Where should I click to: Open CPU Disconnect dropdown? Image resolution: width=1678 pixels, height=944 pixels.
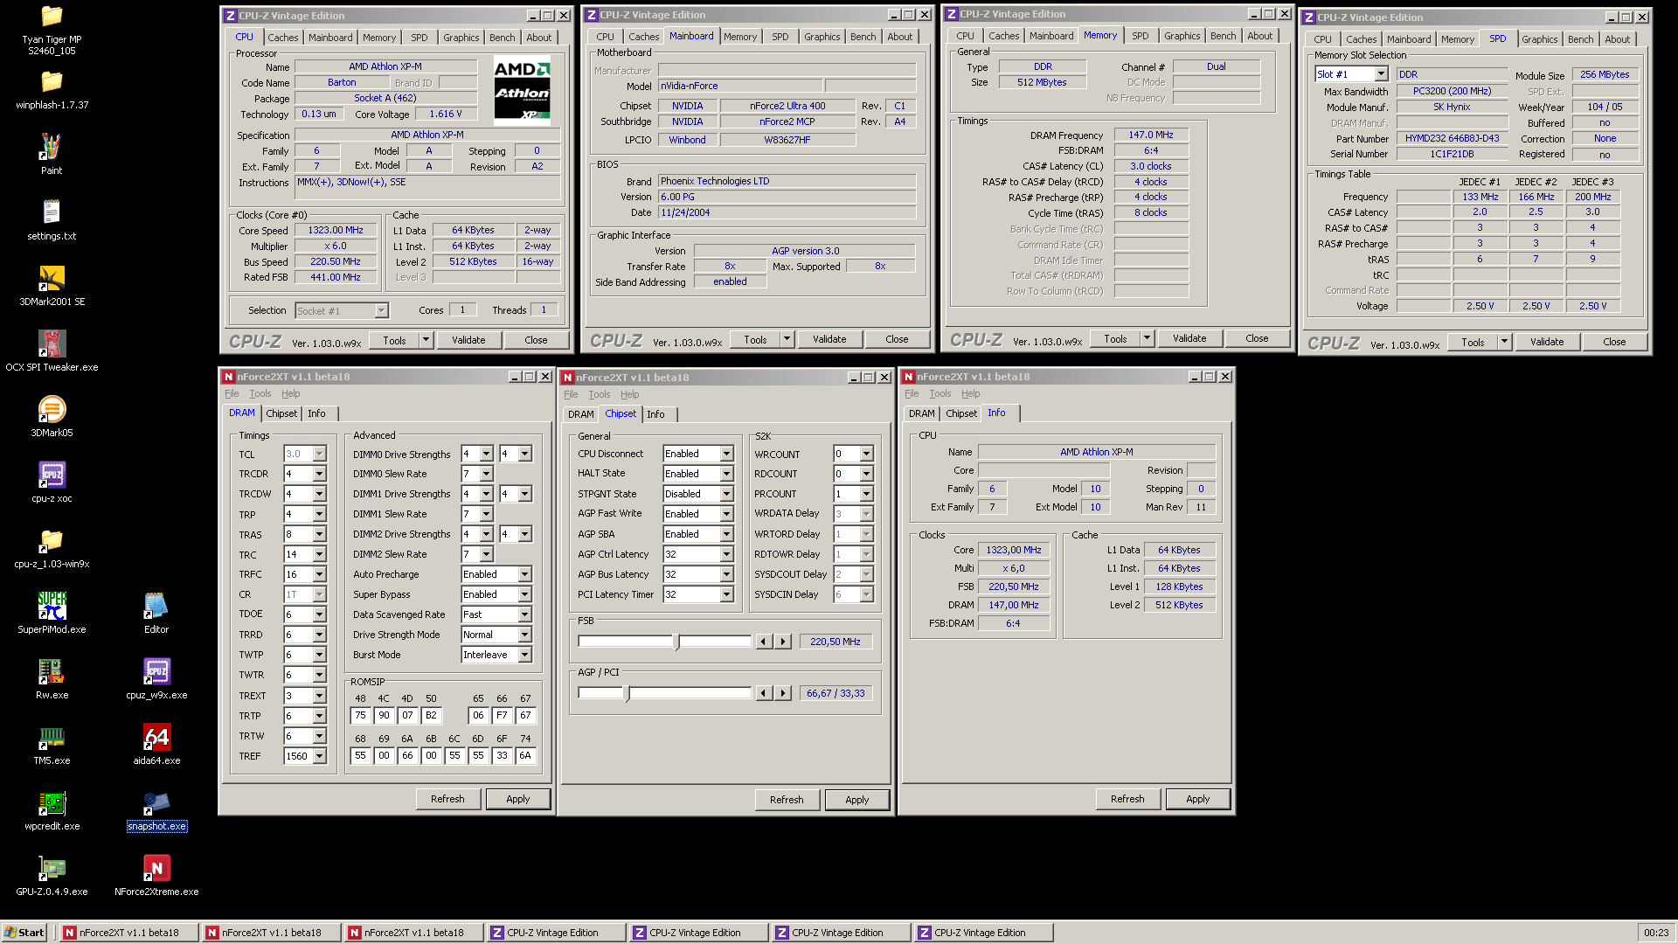click(726, 454)
